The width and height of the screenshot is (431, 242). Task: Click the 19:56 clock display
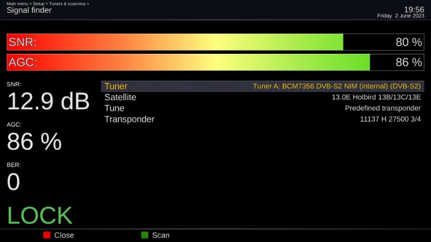414,9
